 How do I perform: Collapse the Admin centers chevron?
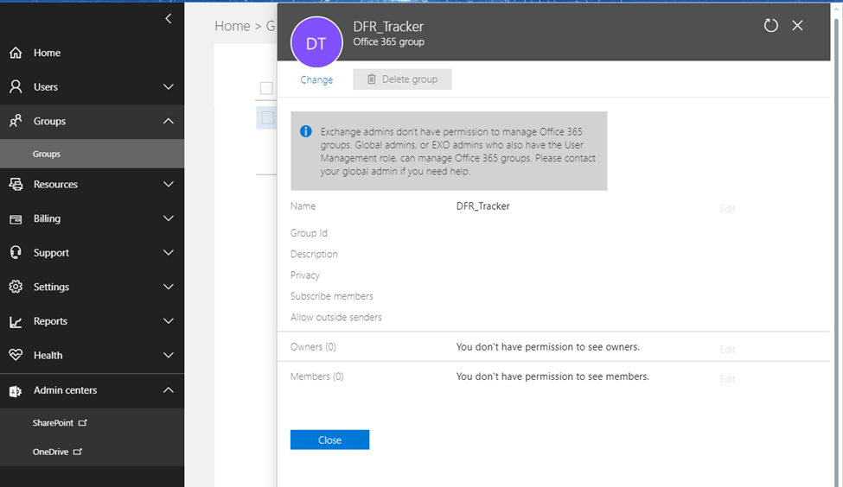[169, 390]
